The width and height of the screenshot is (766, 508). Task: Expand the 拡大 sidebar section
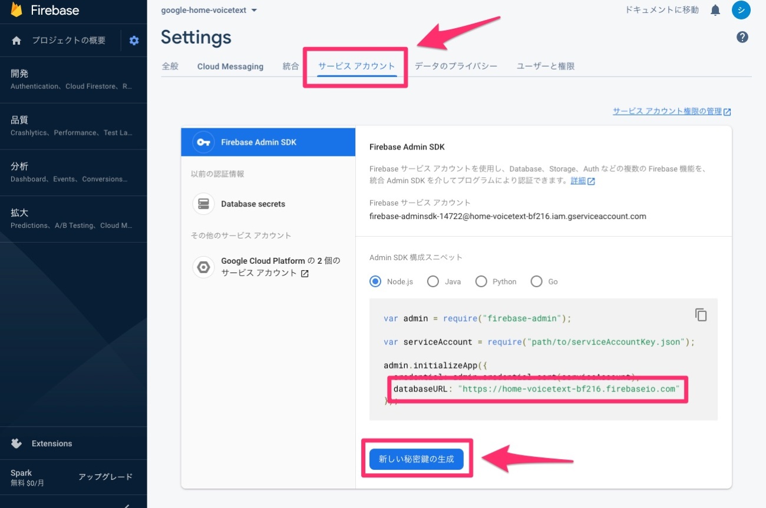pos(73,219)
